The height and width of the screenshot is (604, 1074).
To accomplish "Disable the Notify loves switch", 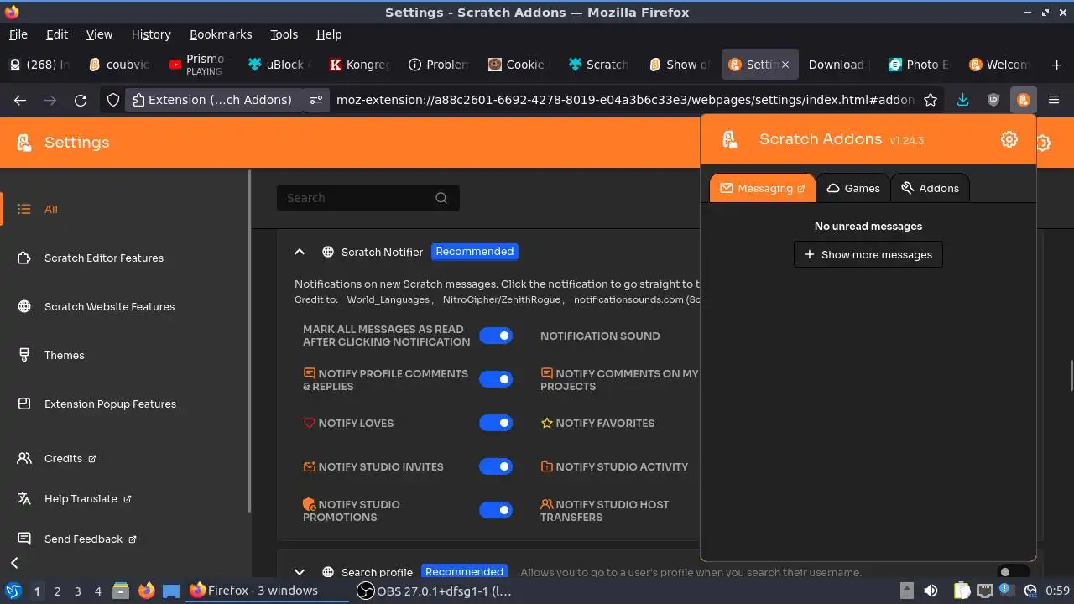I will coord(496,423).
